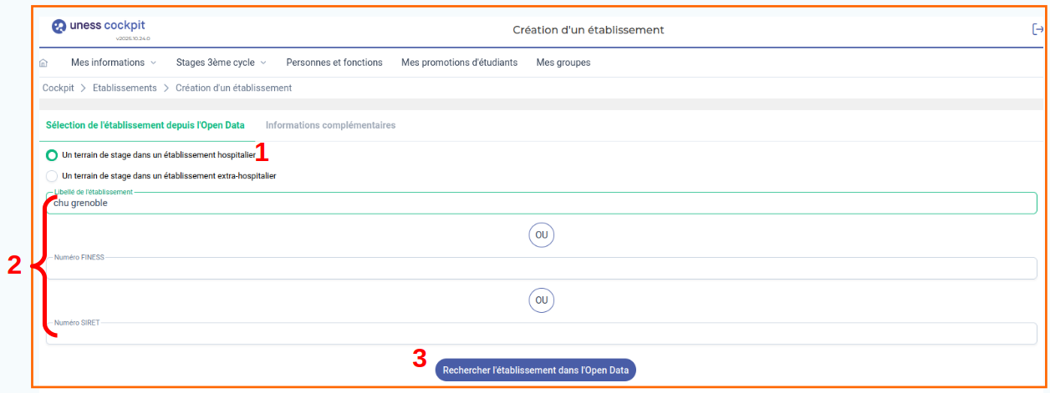Click Création d'un établissement breadcrumb item
Image resolution: width=1050 pixels, height=393 pixels.
[233, 88]
